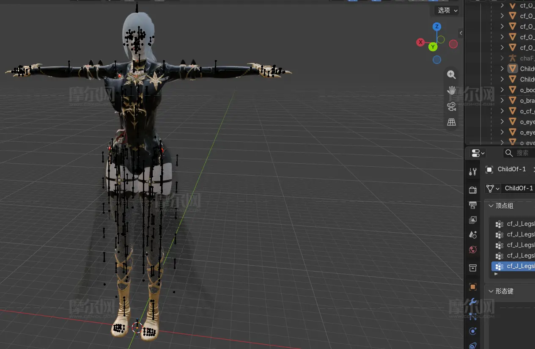
Task: Open the properties editor type dropdown
Action: point(478,153)
